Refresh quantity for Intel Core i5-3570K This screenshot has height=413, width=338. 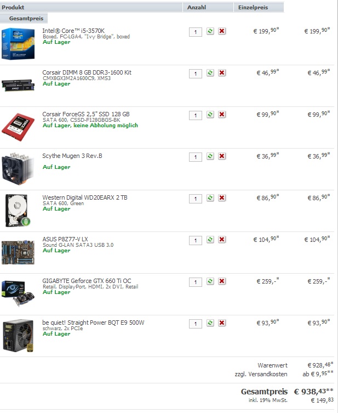[210, 31]
